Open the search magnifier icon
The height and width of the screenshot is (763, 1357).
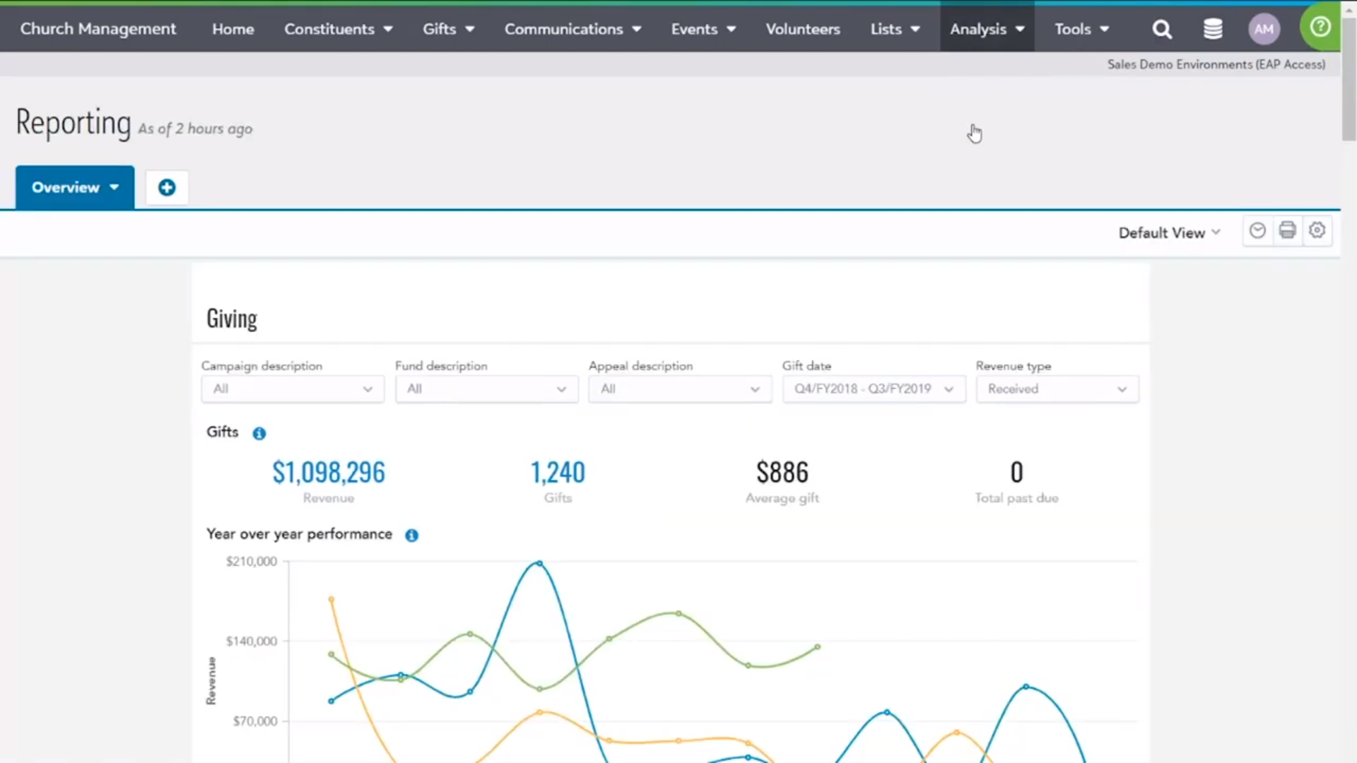[1162, 29]
